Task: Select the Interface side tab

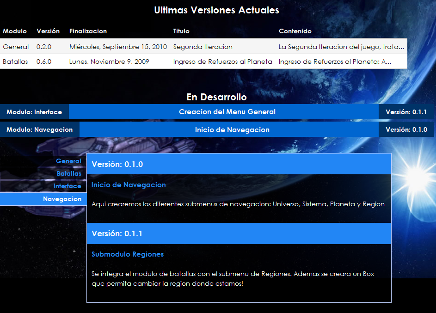Action: (67, 186)
